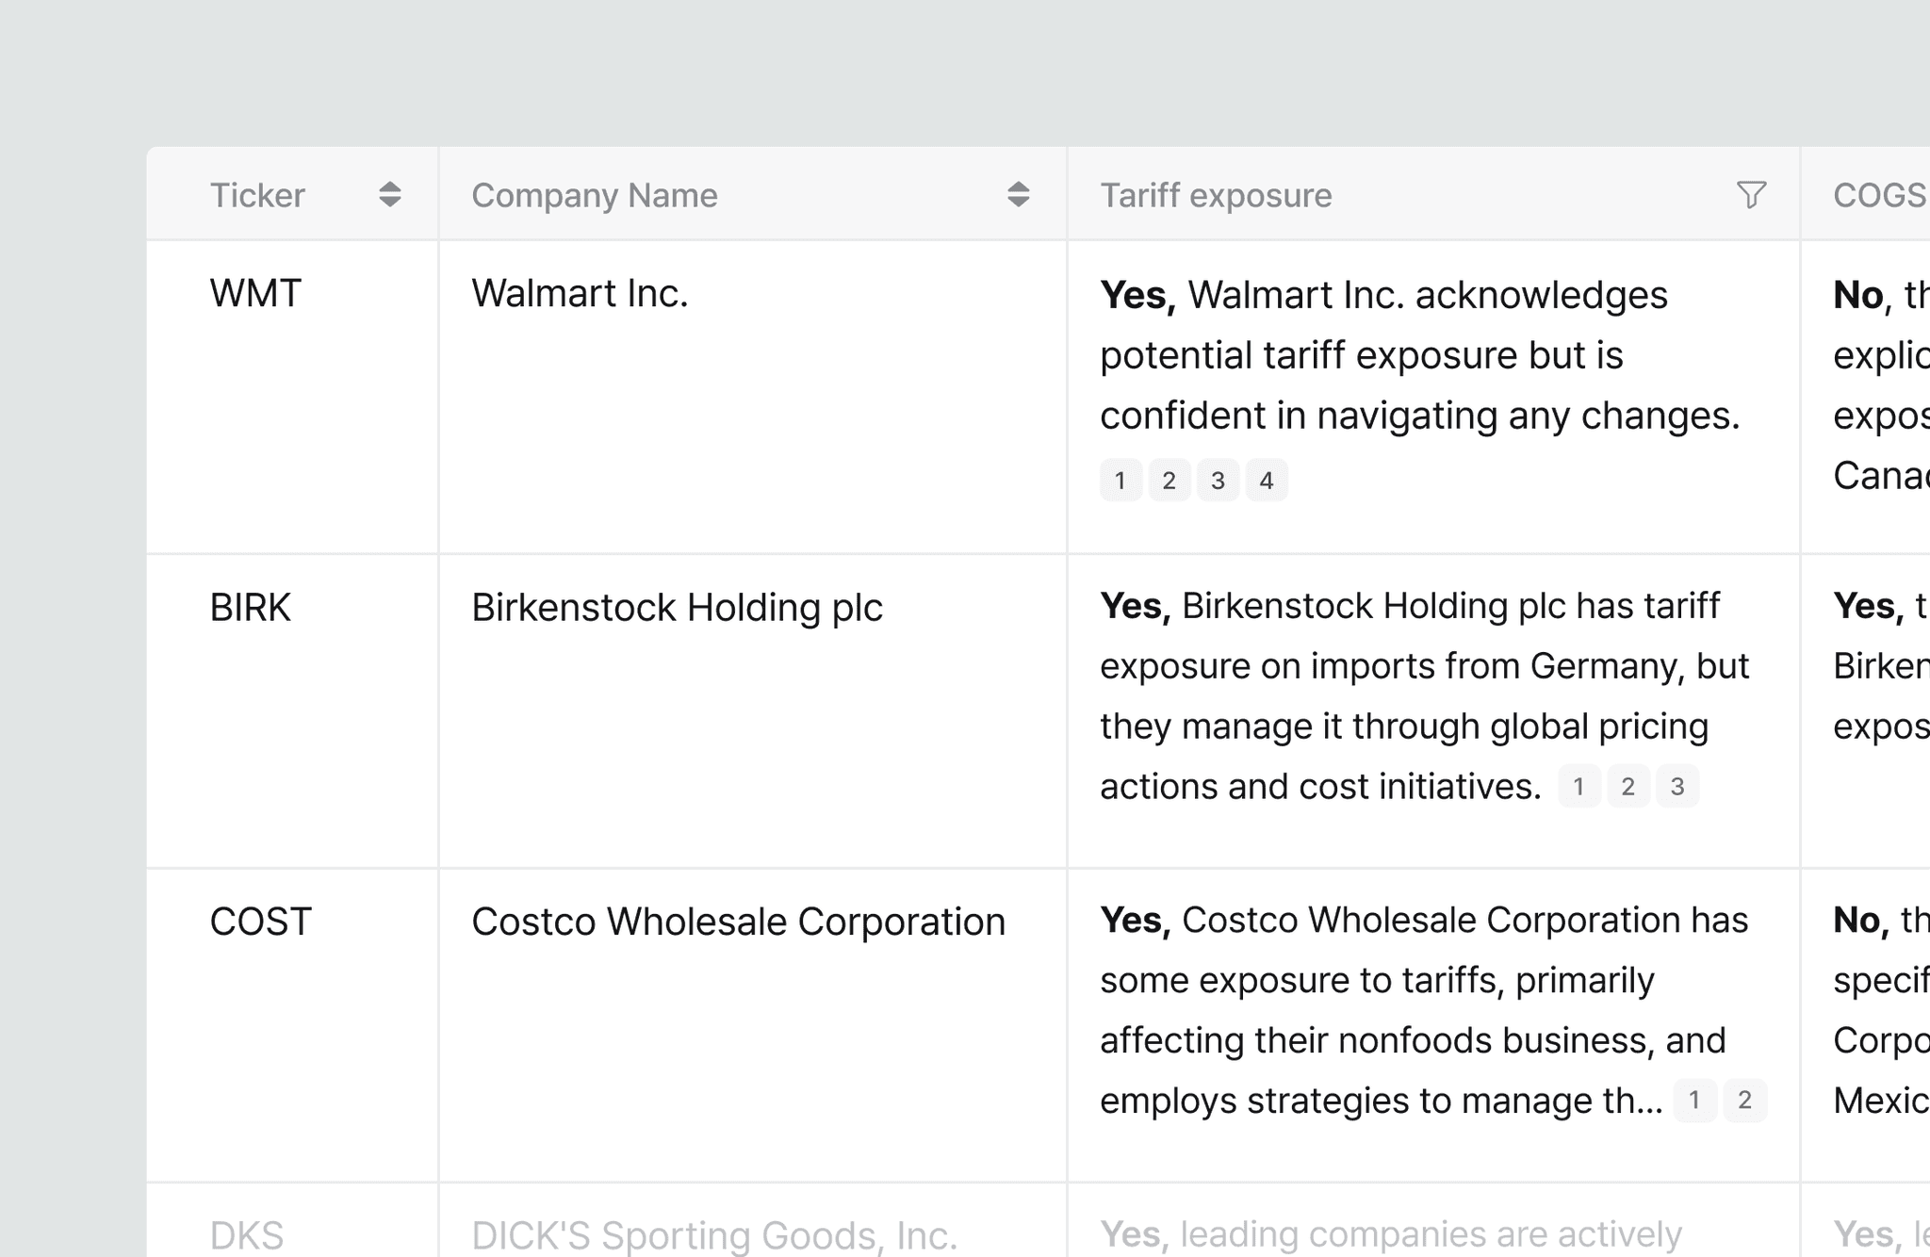Open Costco tariff exposure answer text
Viewport: 1930px width, 1257px height.
[x=1424, y=1010]
